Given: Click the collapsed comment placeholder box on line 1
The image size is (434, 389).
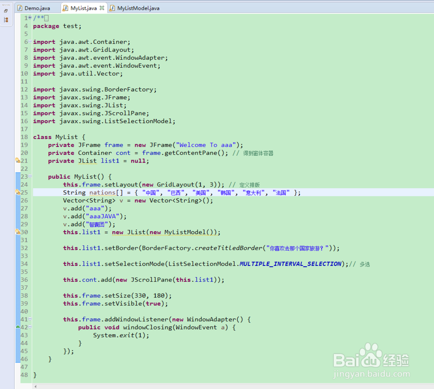Looking at the screenshot, I should pos(46,18).
